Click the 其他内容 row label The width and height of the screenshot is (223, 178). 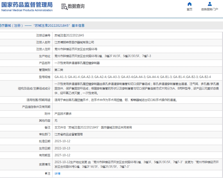pyautogui.click(x=45, y=121)
